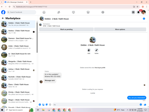149x112 pixels.
Task: Choose a sticker icon in composer
Action: (x=47, y=105)
